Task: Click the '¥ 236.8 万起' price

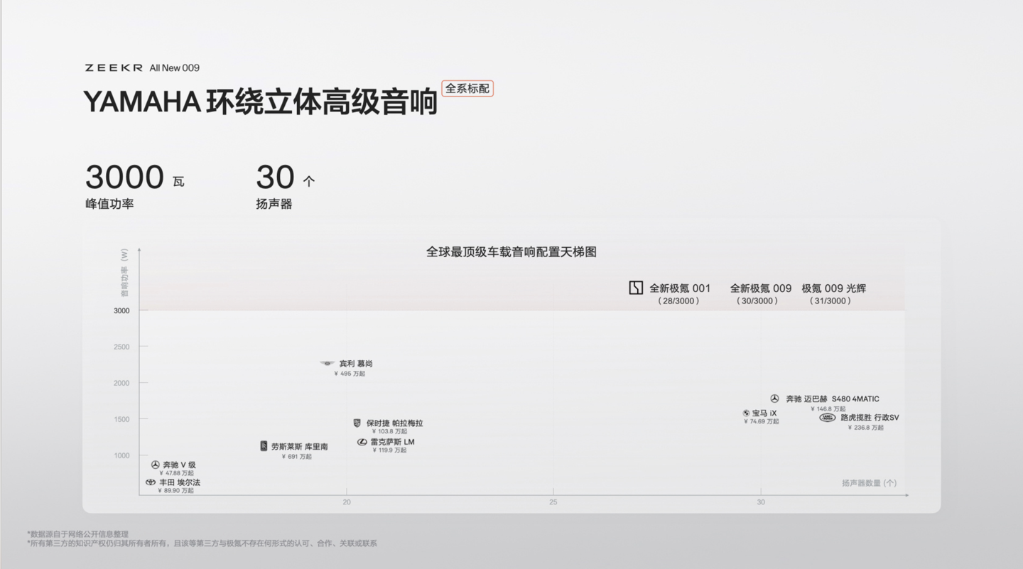Action: [866, 428]
